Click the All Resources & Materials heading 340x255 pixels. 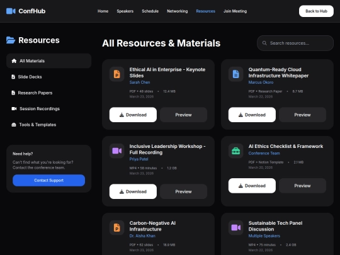coord(161,43)
